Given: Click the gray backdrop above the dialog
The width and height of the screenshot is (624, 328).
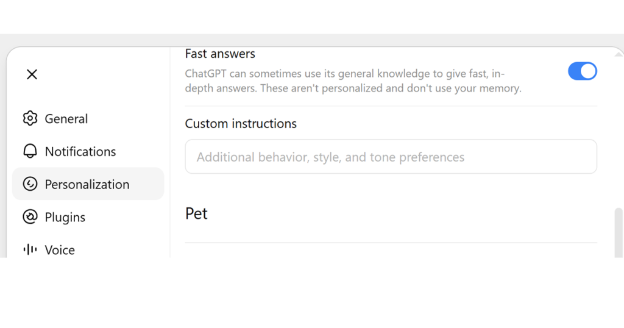Looking at the screenshot, I should pyautogui.click(x=312, y=40).
